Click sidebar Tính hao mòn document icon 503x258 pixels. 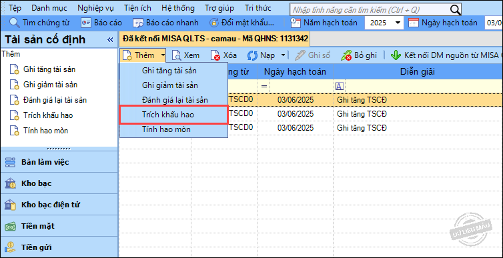14,131
